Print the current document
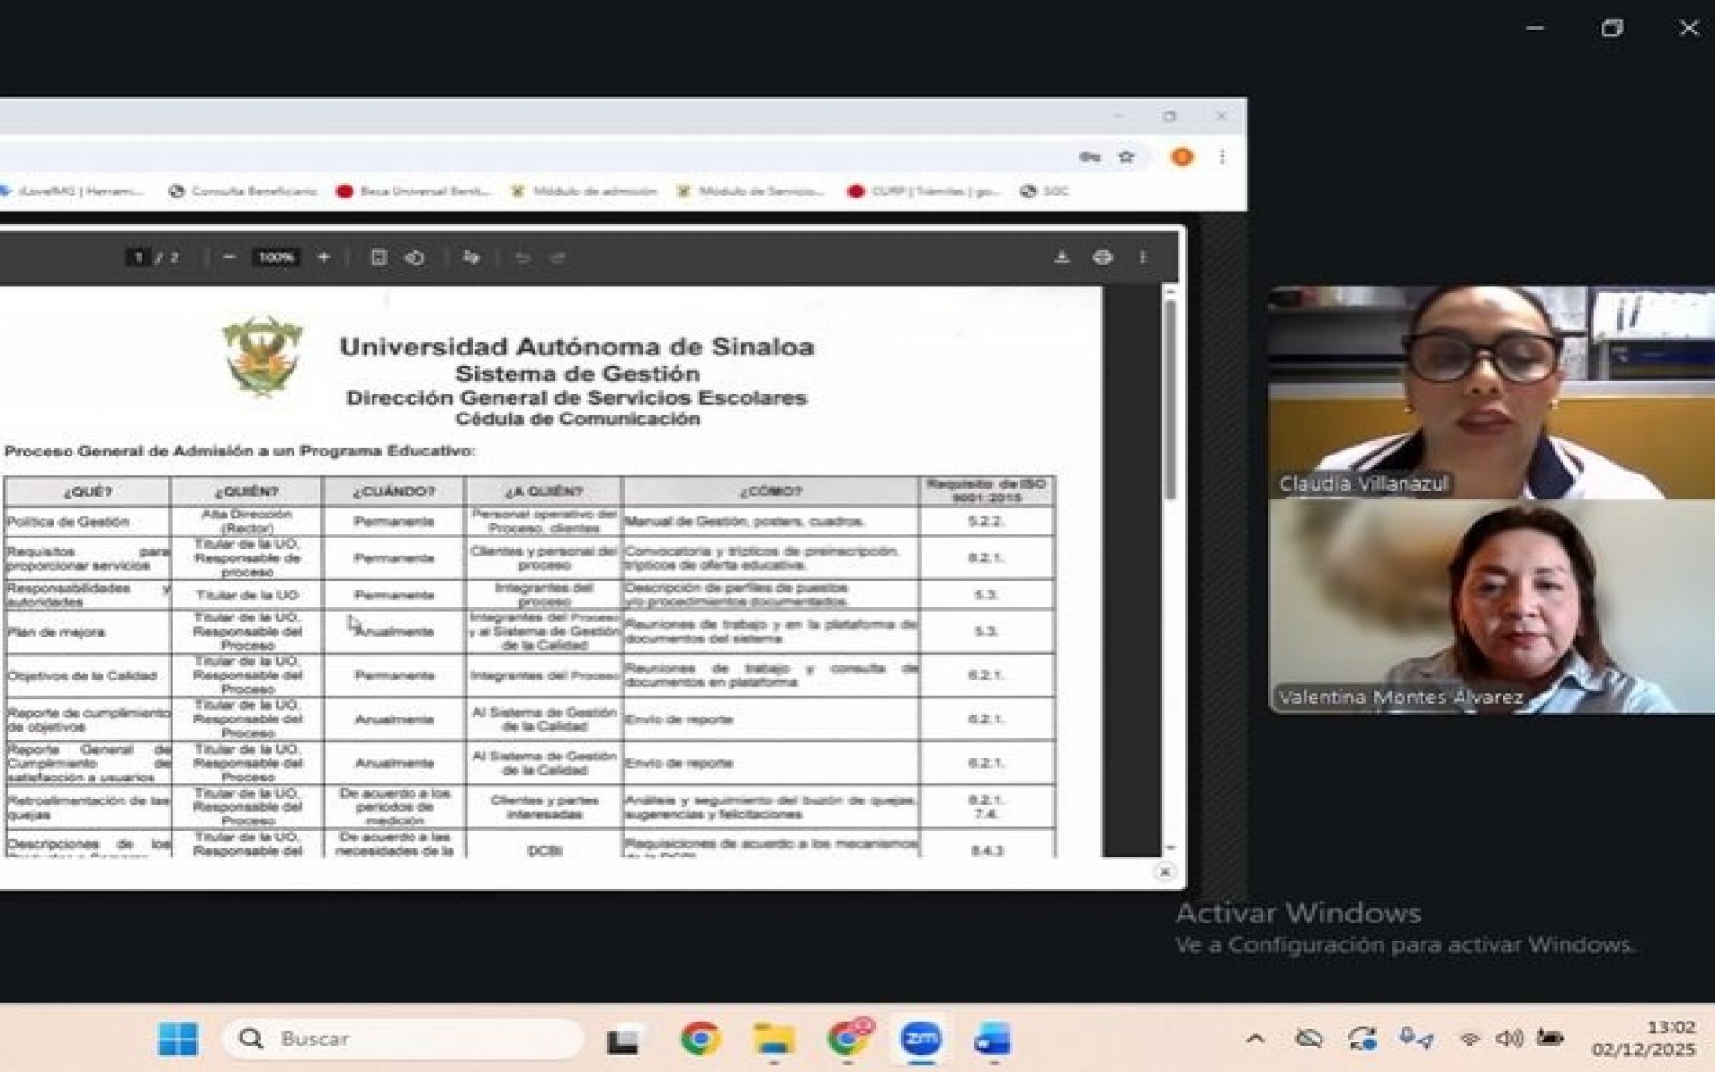The width and height of the screenshot is (1715, 1072). pos(1103,256)
